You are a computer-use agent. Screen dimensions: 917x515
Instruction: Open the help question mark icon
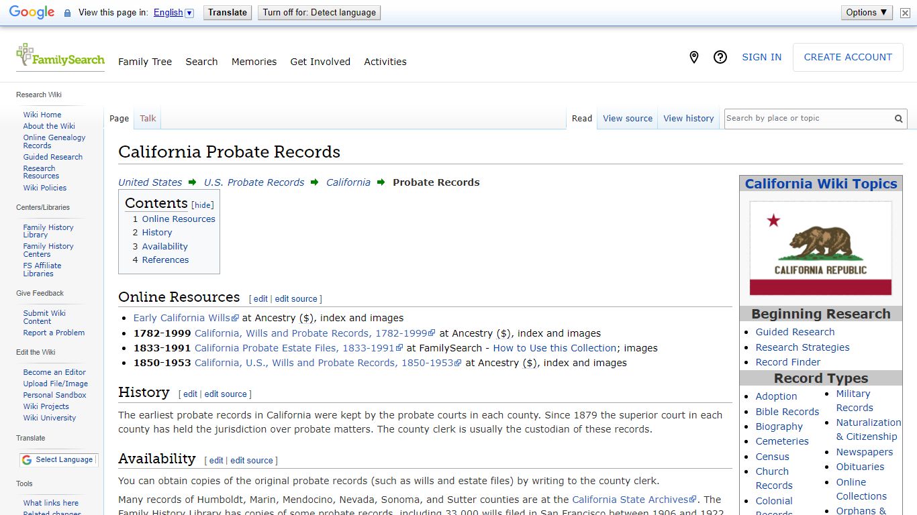[720, 58]
